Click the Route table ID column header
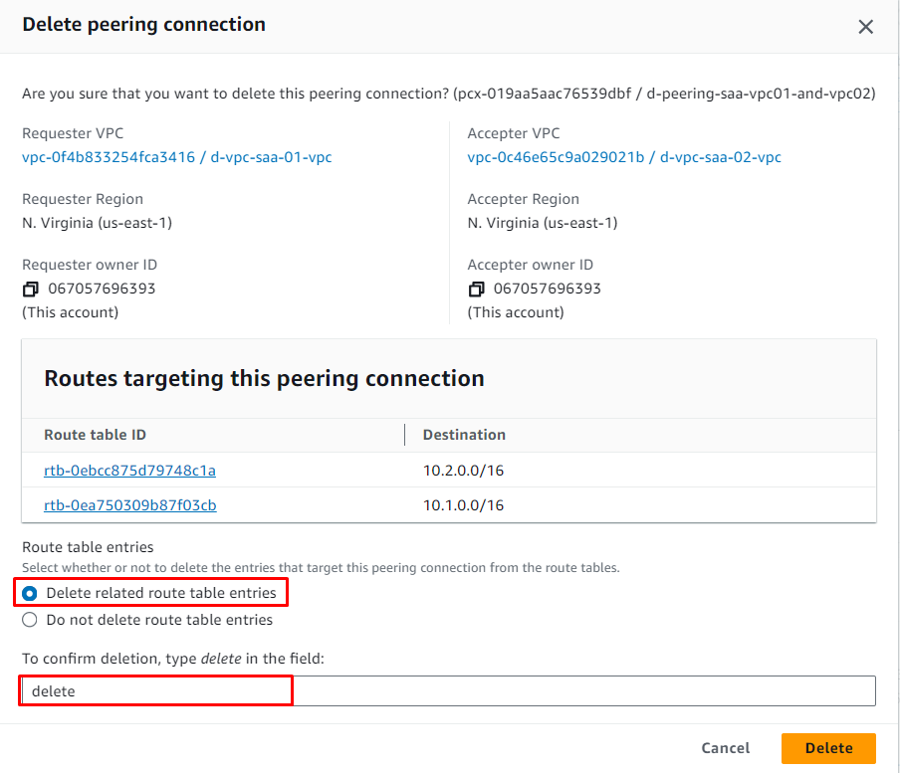 tap(96, 435)
